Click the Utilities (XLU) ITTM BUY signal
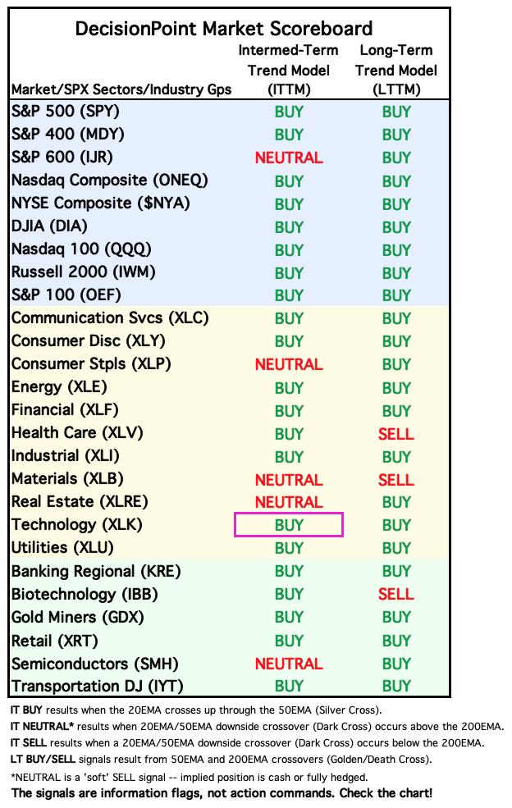 pyautogui.click(x=289, y=548)
